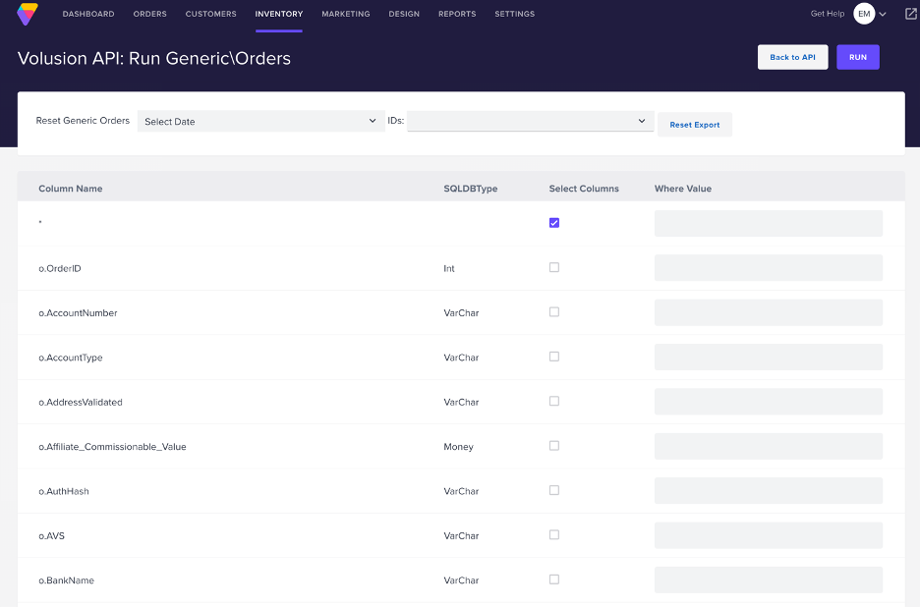
Task: Open the Reports menu
Action: pyautogui.click(x=457, y=14)
